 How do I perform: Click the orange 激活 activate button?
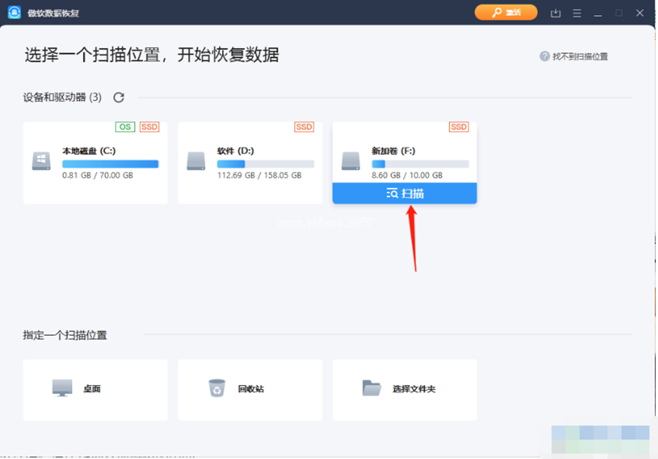[x=505, y=13]
